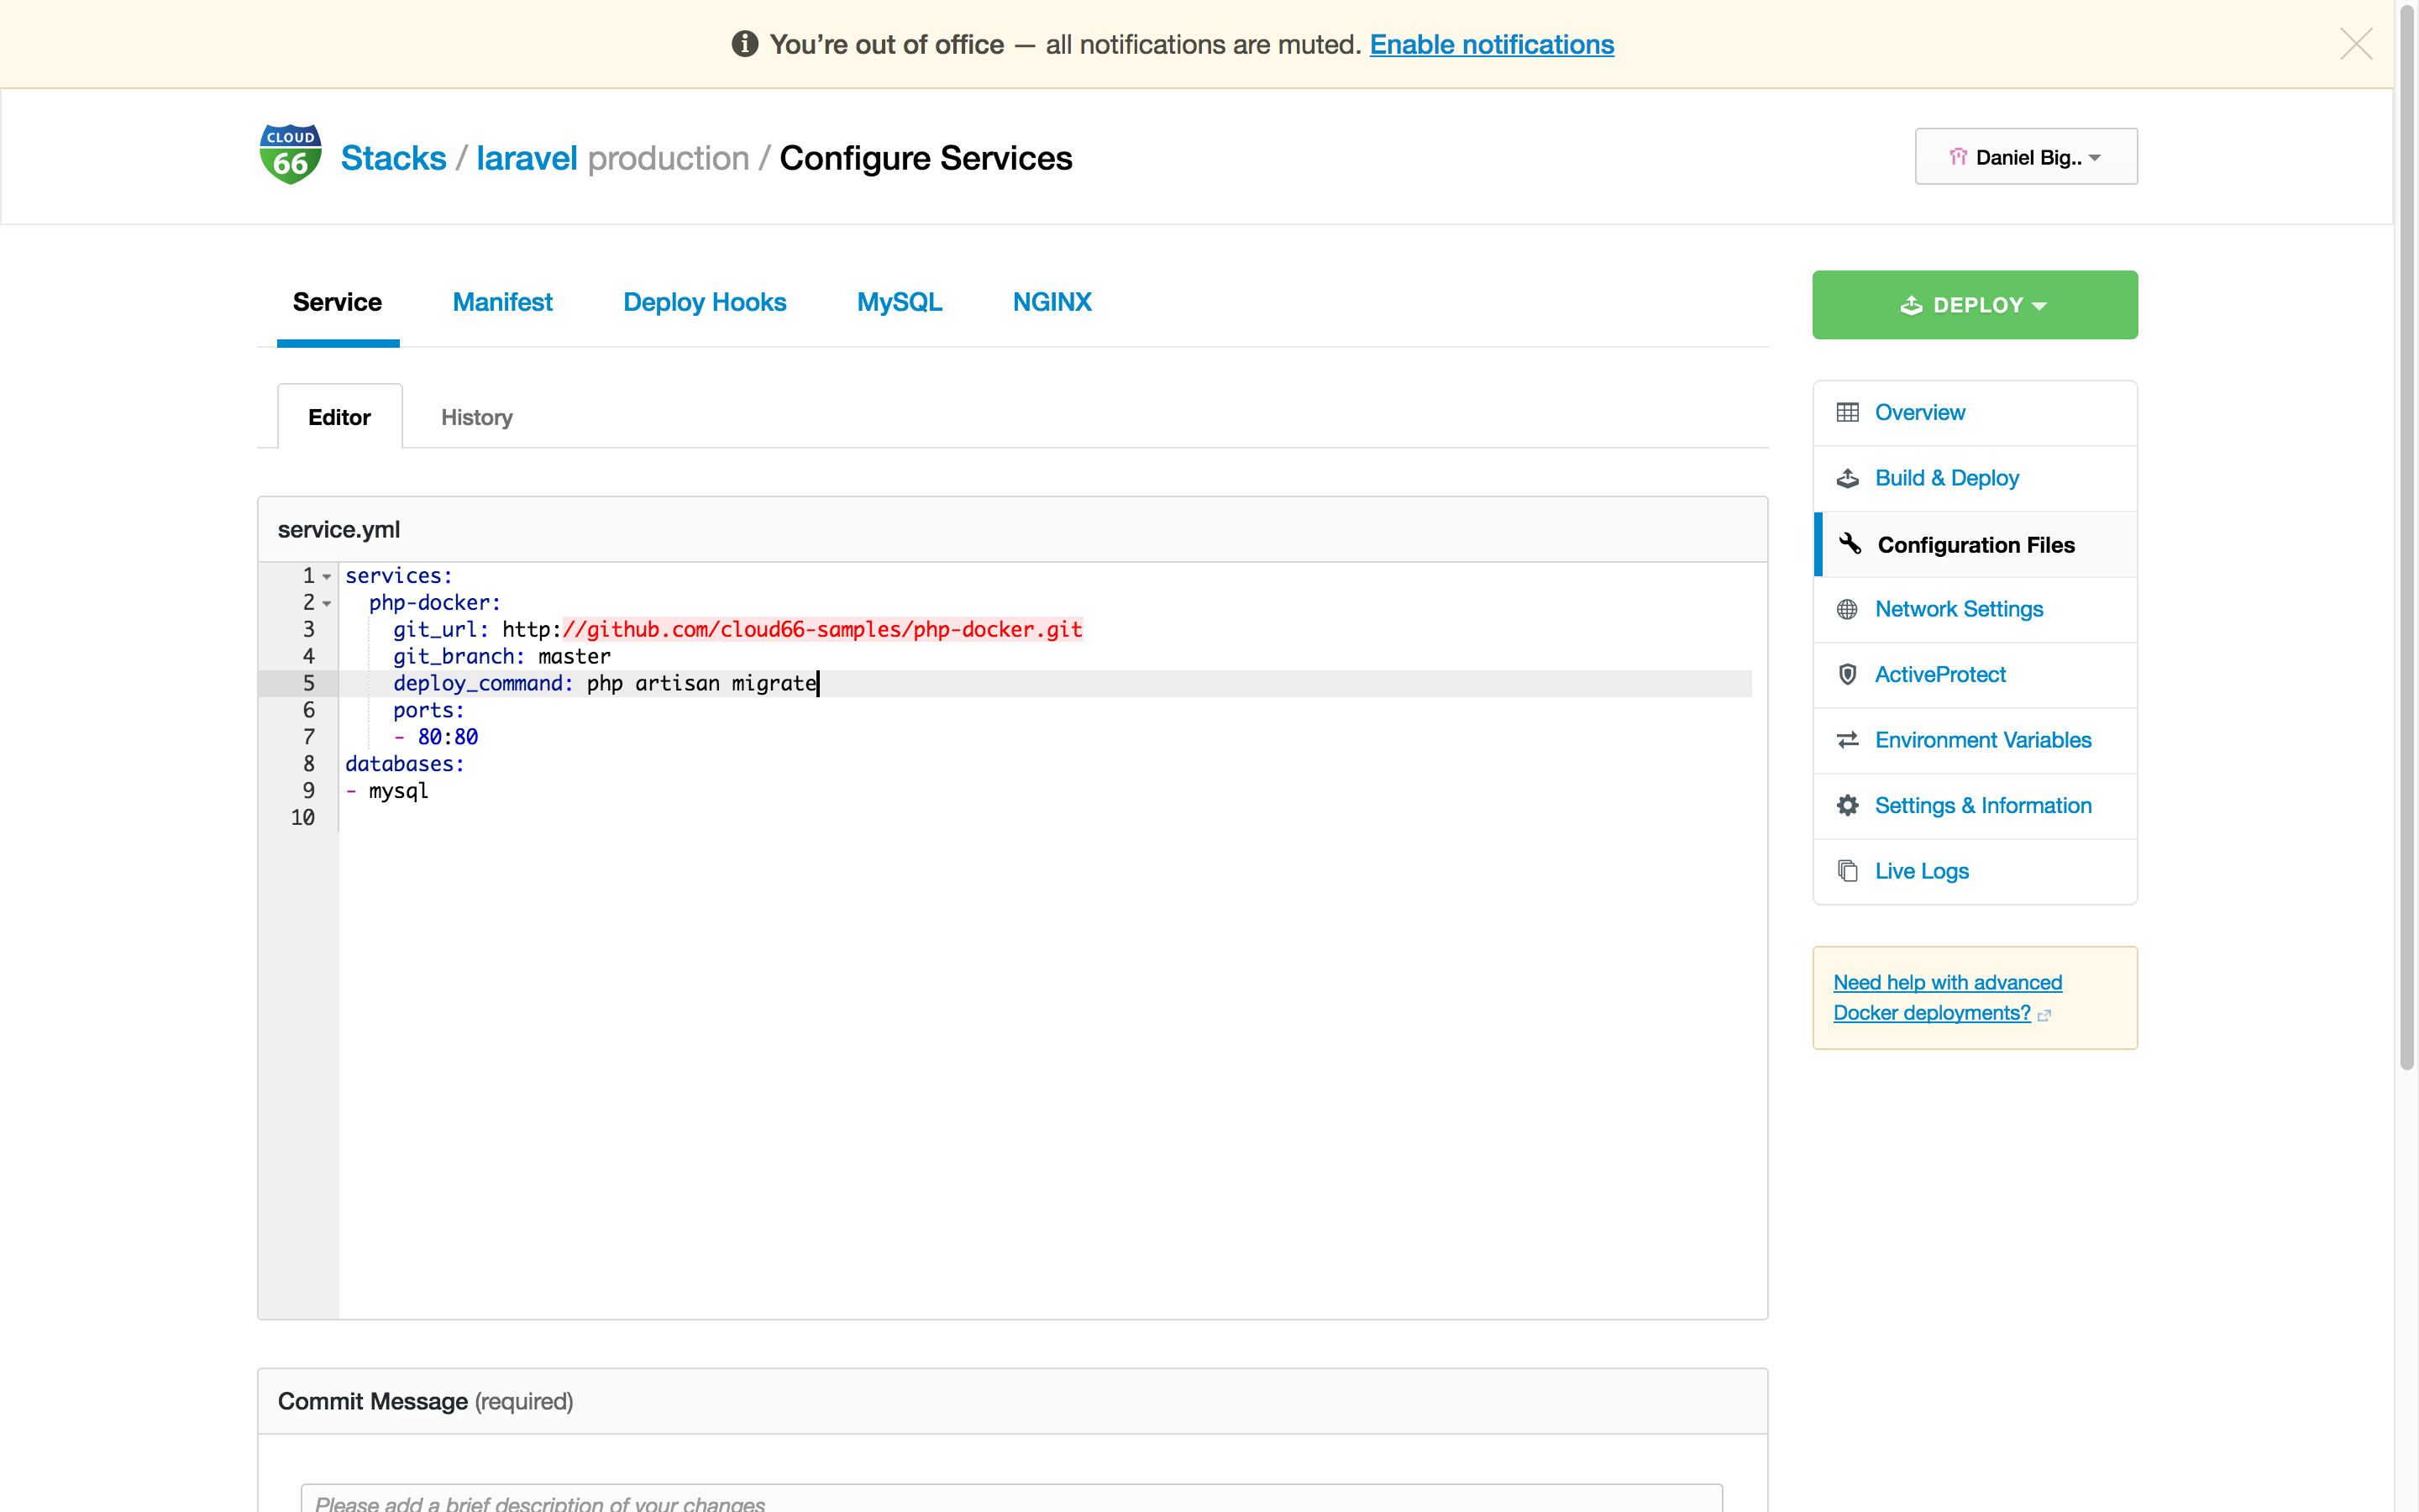The width and height of the screenshot is (2419, 1512).
Task: Click Enable notifications link
Action: click(1489, 44)
